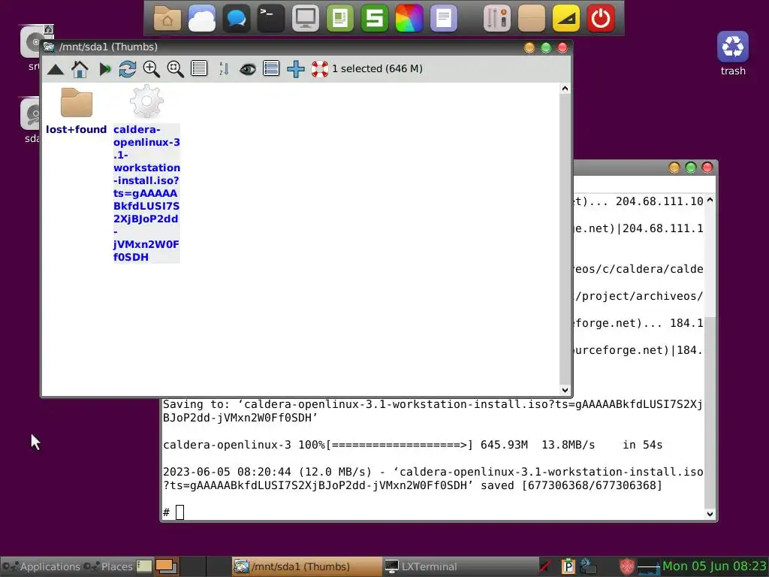
Task: Click the blue plus icon
Action: pyautogui.click(x=296, y=69)
